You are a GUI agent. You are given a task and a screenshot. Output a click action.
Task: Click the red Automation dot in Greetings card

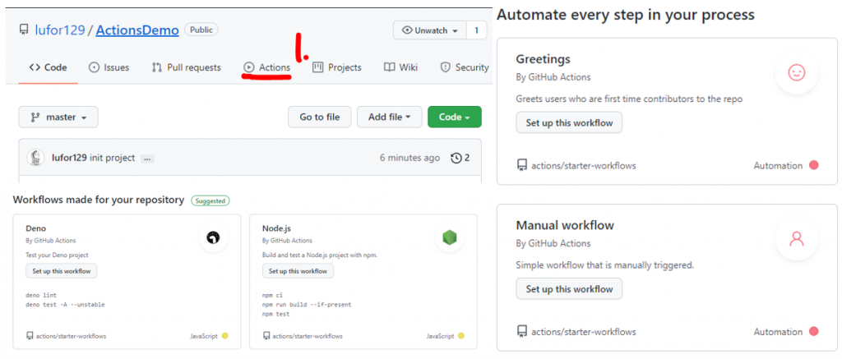(x=813, y=165)
